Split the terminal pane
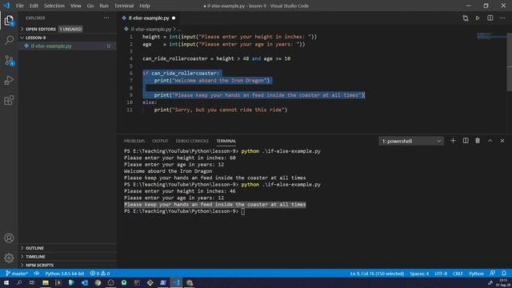This screenshot has height=288, width=512. [x=466, y=141]
